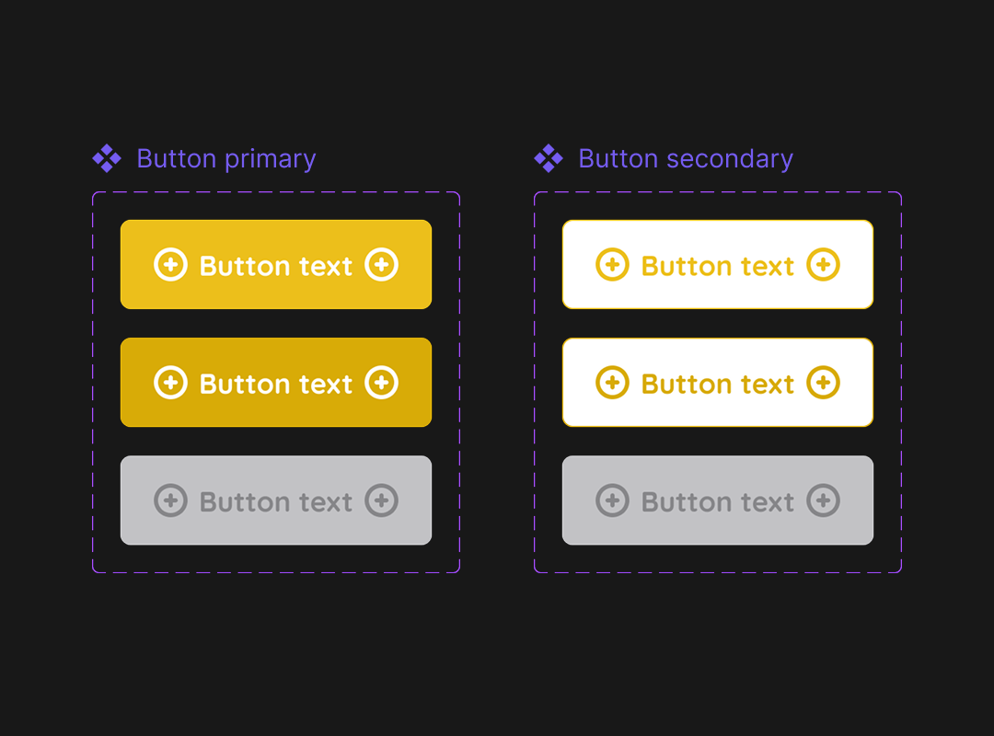Click the gray disabled secondary Button text
Image resolution: width=994 pixels, height=736 pixels.
718,501
